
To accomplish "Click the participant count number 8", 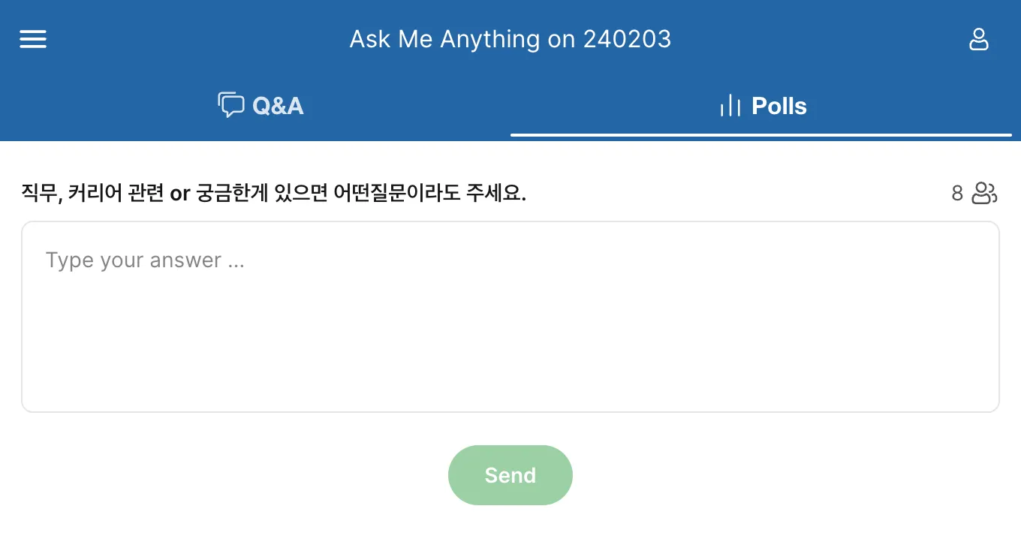I will [956, 194].
